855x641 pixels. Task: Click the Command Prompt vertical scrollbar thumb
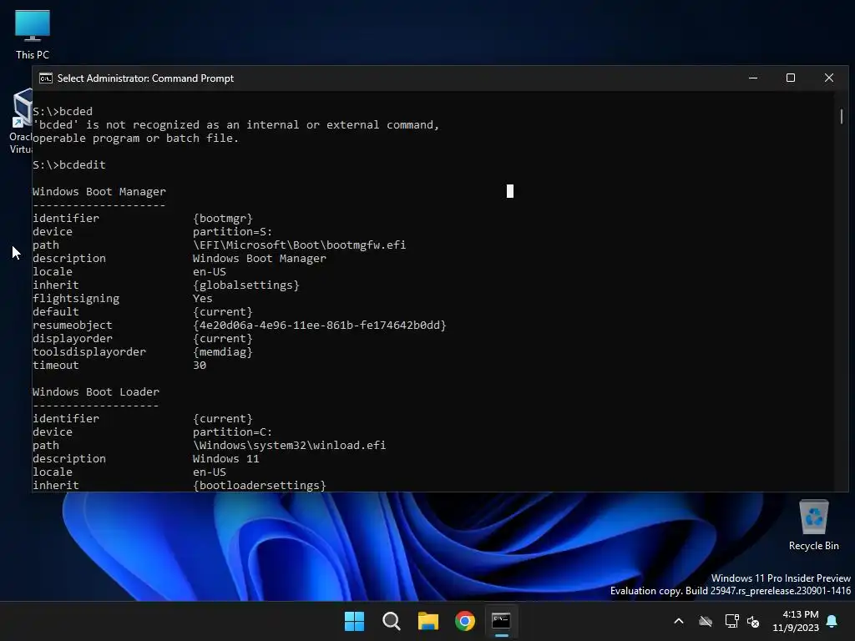[842, 116]
